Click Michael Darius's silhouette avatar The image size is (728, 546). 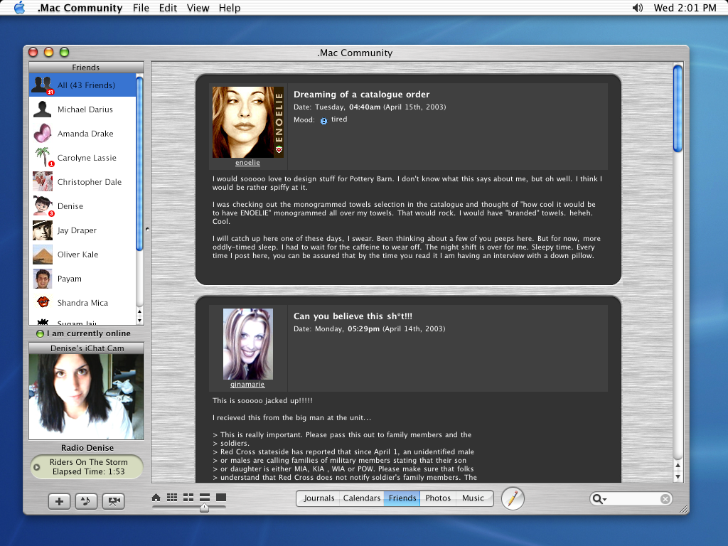42,109
